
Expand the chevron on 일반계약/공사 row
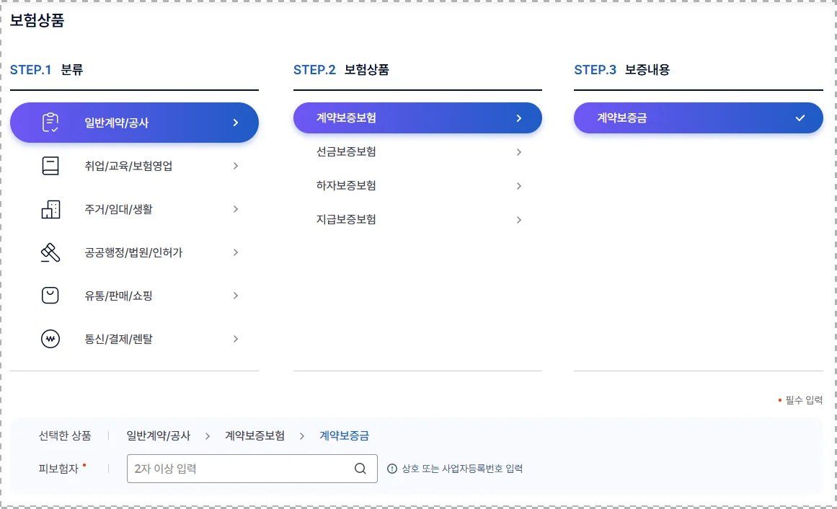click(236, 123)
